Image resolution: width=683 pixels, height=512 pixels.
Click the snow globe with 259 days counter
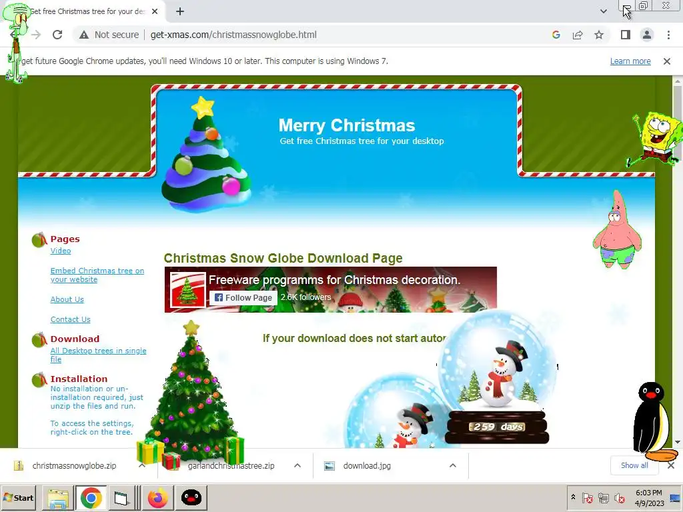pyautogui.click(x=497, y=378)
